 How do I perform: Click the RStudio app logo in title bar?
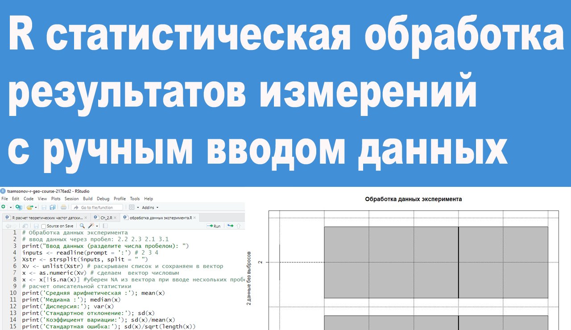[x=4, y=191]
